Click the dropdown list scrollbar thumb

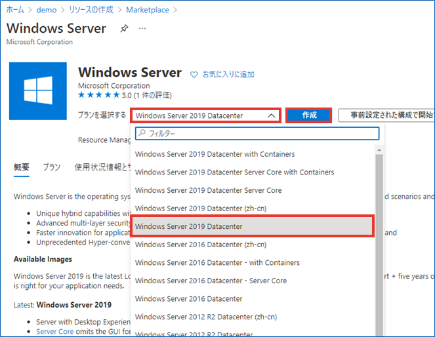379,244
